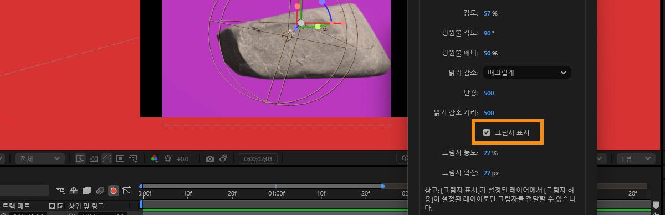
Task: Toggle the Frame Blending filmstrip icon
Action: [x=87, y=190]
